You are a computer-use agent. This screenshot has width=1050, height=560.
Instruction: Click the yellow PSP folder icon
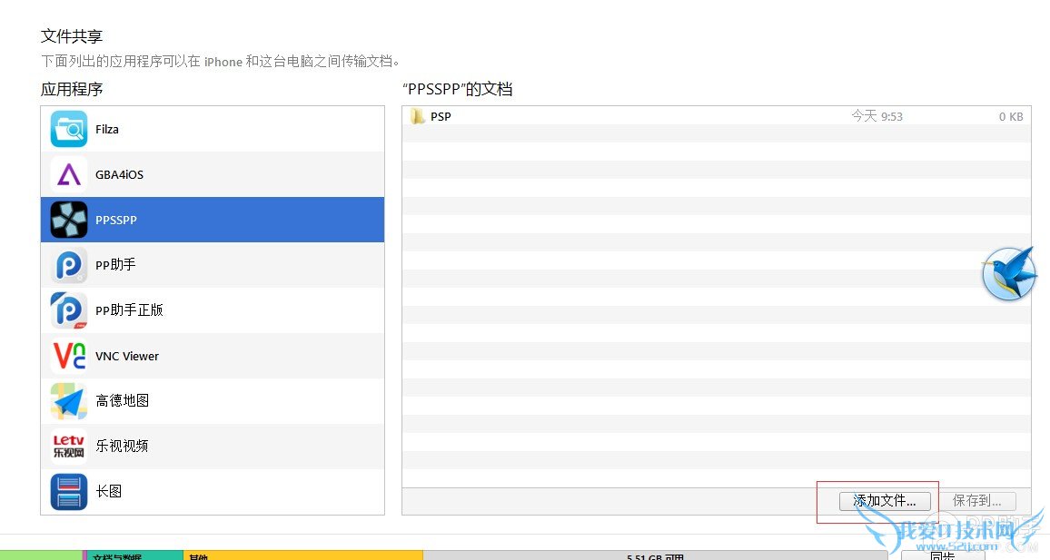[x=419, y=116]
